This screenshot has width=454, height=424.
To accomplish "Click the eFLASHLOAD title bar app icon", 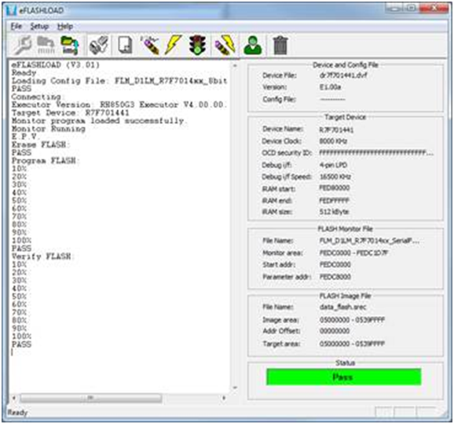I will [x=11, y=10].
